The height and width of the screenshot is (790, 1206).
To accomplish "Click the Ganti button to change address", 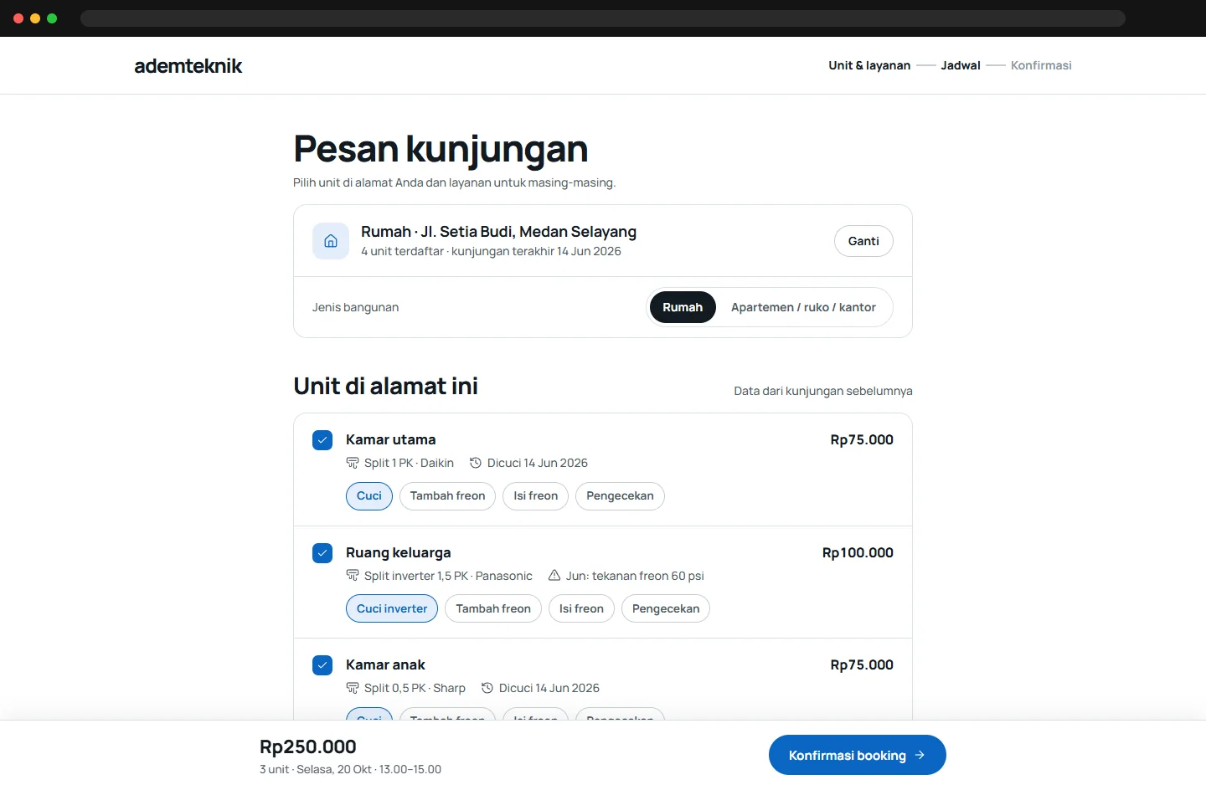I will [x=863, y=241].
